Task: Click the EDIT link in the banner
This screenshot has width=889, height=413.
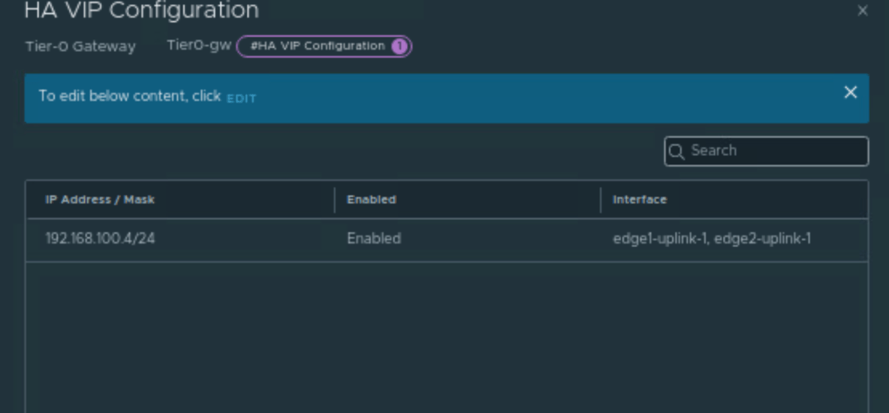Action: [x=241, y=97]
